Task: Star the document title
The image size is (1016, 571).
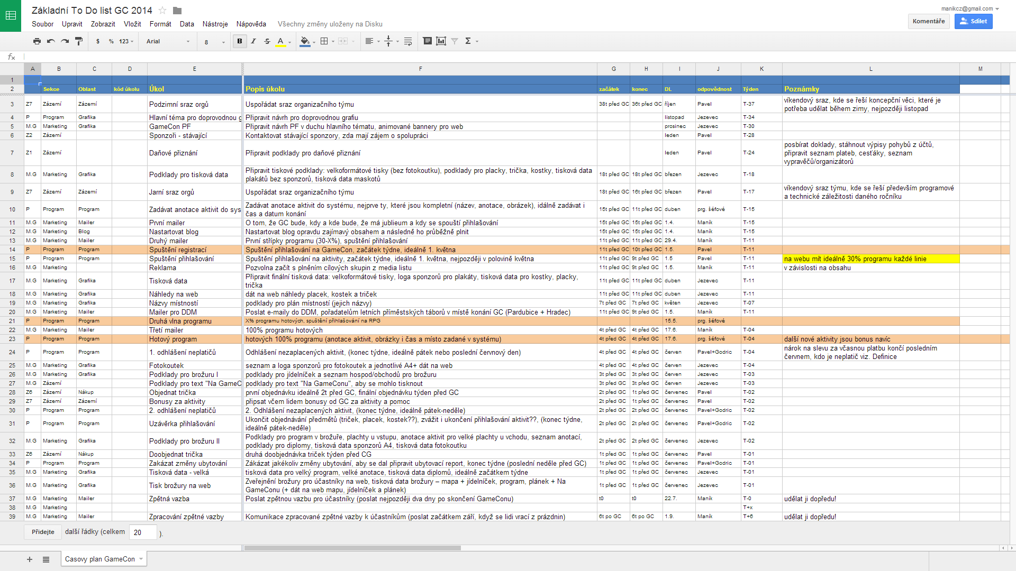Action: pos(162,11)
